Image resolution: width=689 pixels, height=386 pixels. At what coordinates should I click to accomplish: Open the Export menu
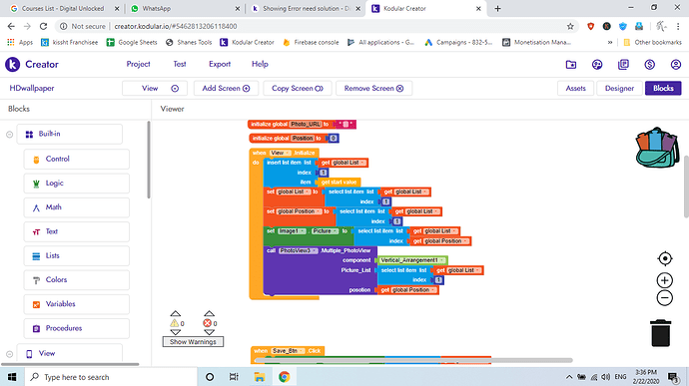pos(220,64)
